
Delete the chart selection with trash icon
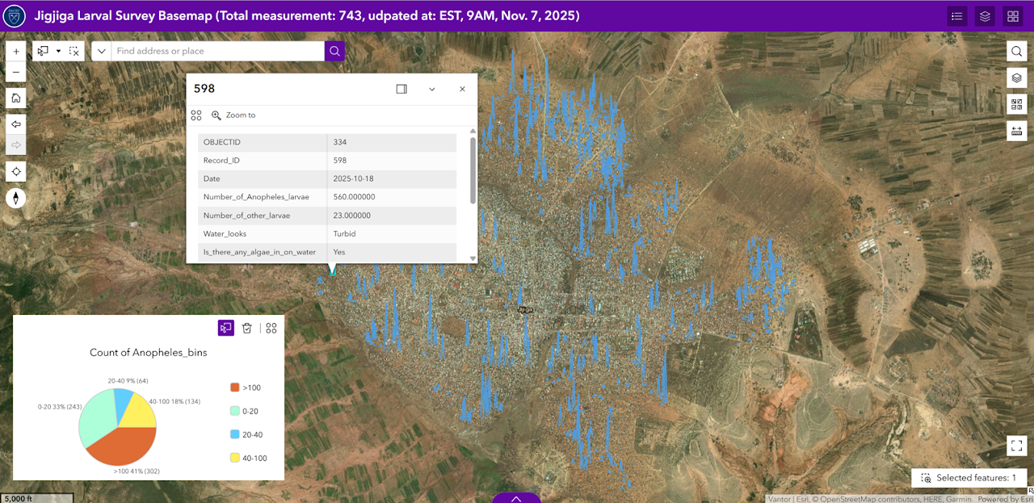coord(247,328)
